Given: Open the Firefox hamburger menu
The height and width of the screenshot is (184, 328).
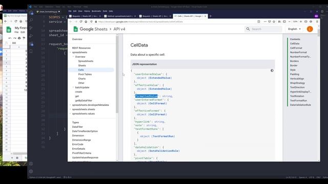Looking at the screenshot, I should pos(317,21).
